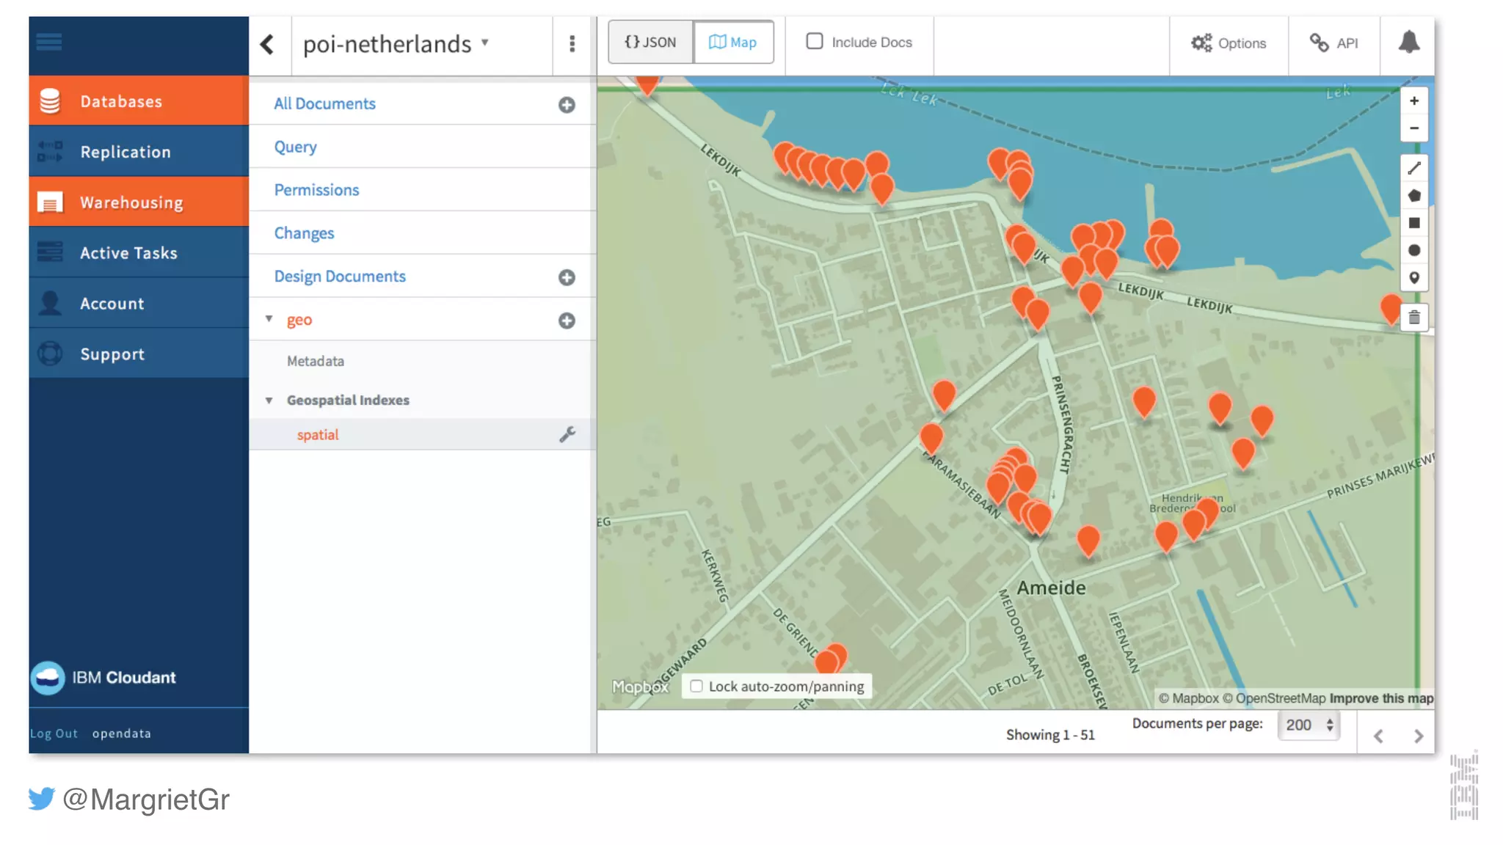Go to the next results page
Image resolution: width=1503 pixels, height=845 pixels.
[1418, 736]
